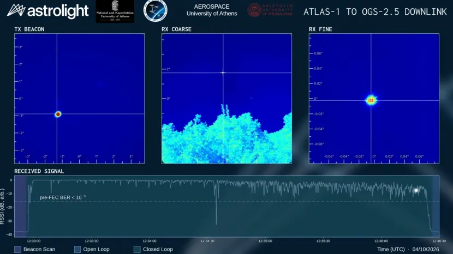Click the round satellite emblem logo

point(156,11)
